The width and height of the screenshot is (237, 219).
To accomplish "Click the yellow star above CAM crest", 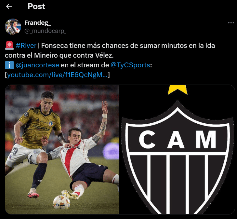I will coord(178,89).
